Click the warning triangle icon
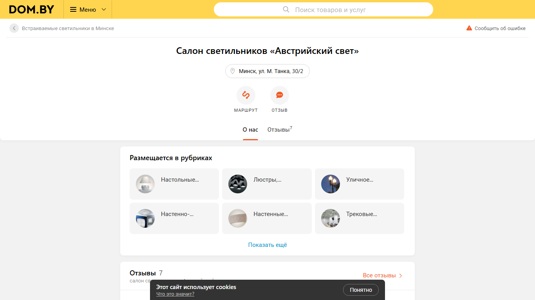The image size is (535, 300). tap(469, 28)
